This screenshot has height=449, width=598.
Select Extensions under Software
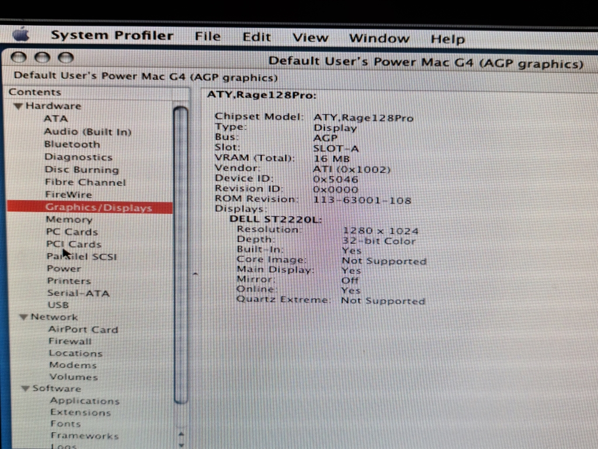coord(80,413)
